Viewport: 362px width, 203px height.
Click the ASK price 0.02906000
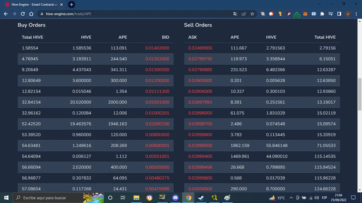pyautogui.click(x=200, y=91)
